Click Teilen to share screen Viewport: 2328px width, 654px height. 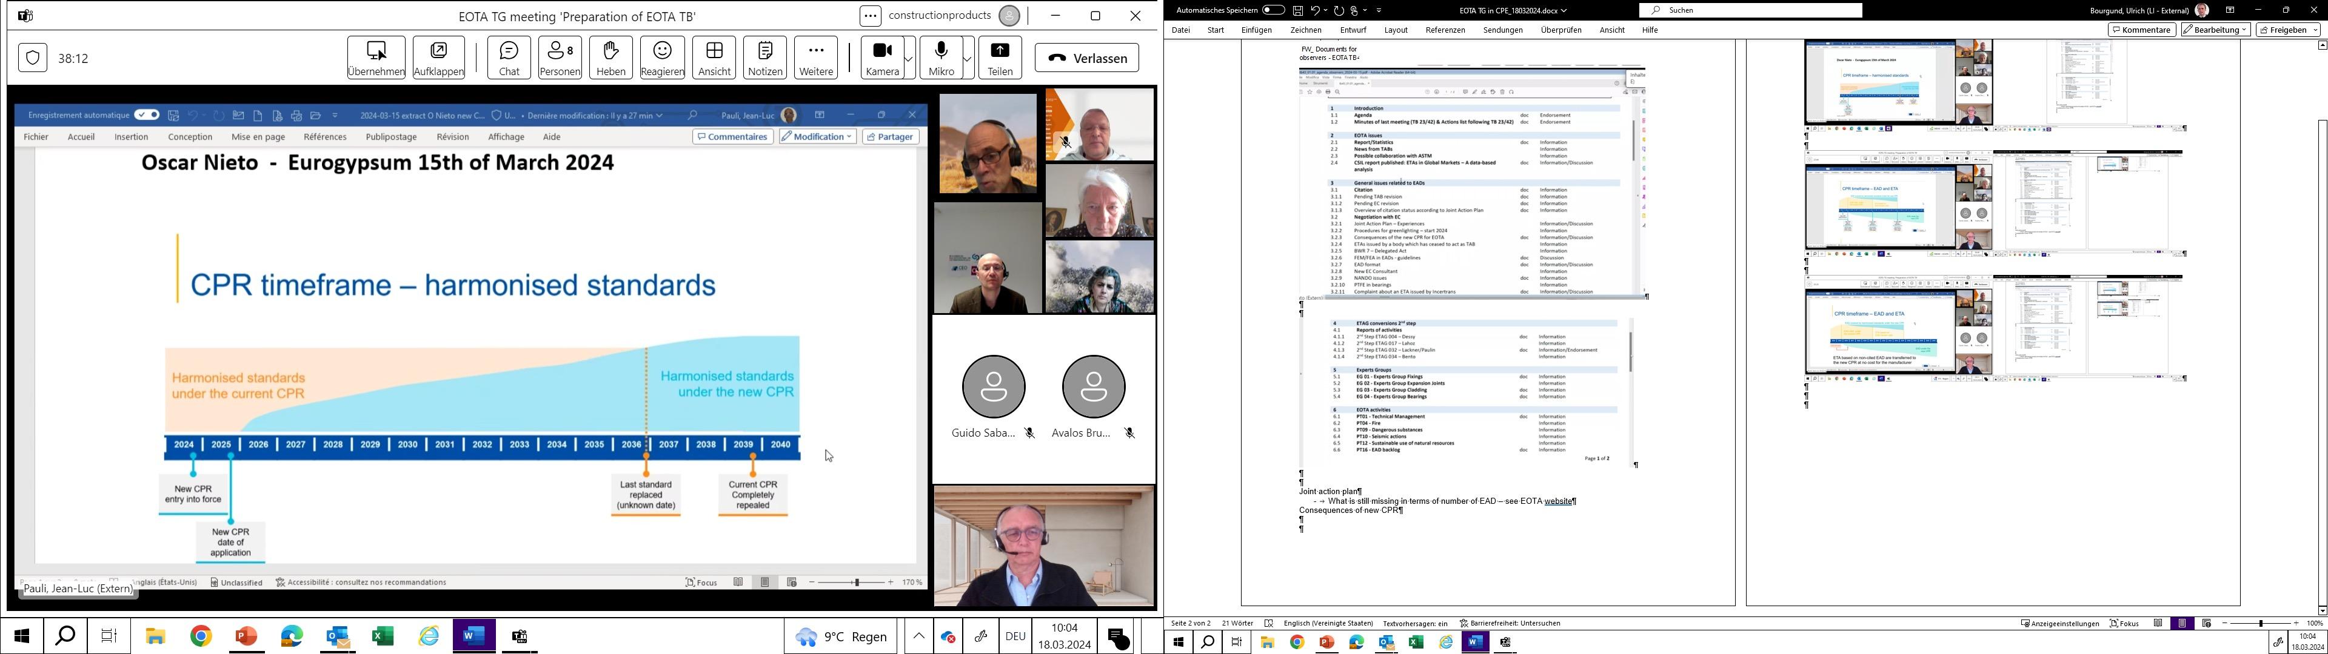pyautogui.click(x=1000, y=58)
